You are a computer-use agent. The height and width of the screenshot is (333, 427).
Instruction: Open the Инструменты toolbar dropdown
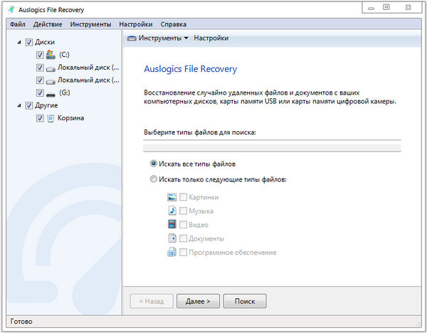158,38
